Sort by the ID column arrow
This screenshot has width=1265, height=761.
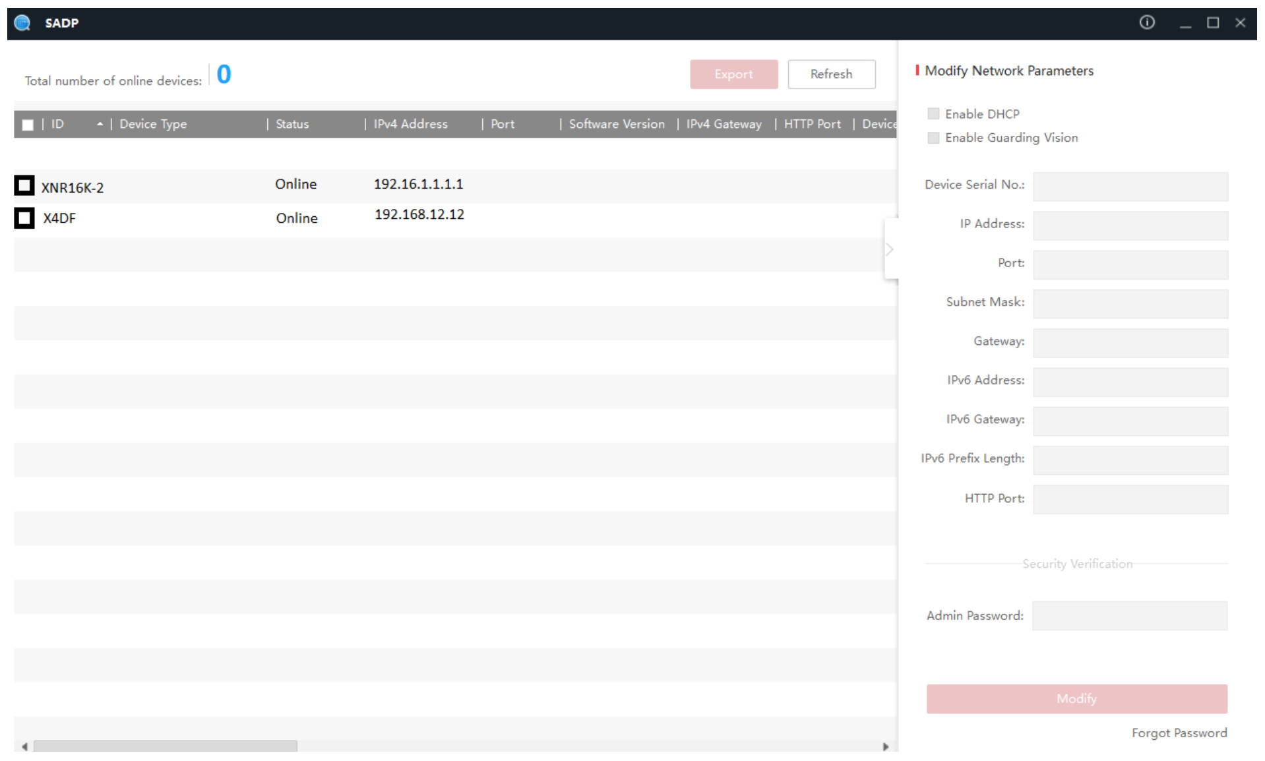(100, 124)
